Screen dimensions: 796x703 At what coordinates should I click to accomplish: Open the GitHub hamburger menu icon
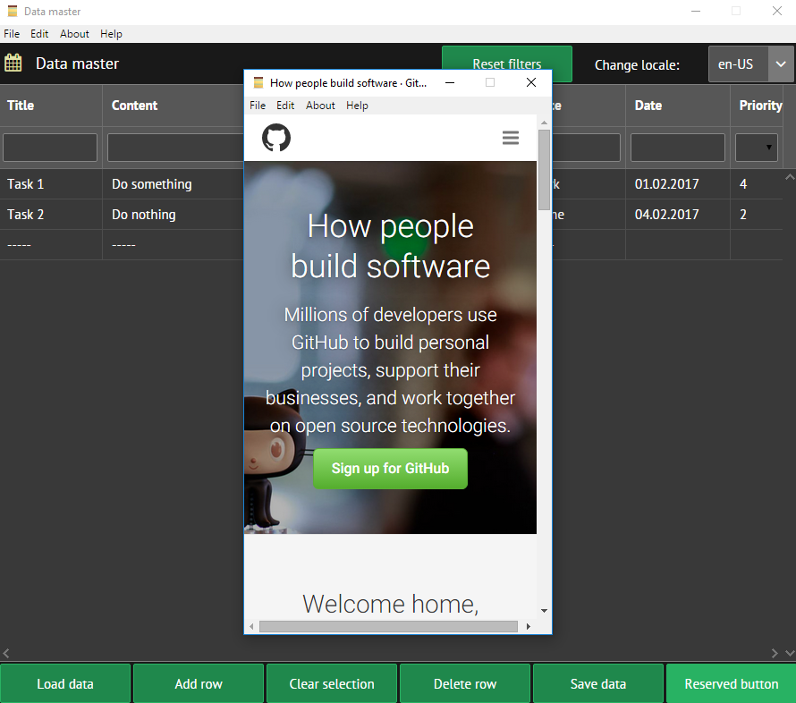point(510,138)
